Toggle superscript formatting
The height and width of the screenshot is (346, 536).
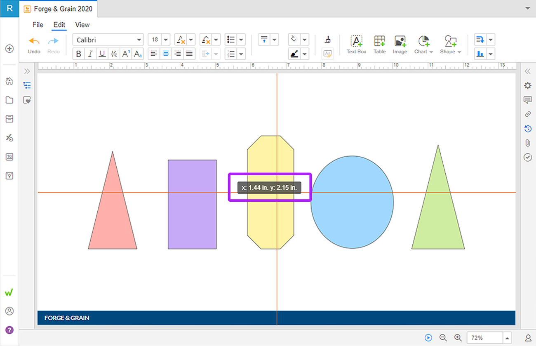tap(126, 54)
